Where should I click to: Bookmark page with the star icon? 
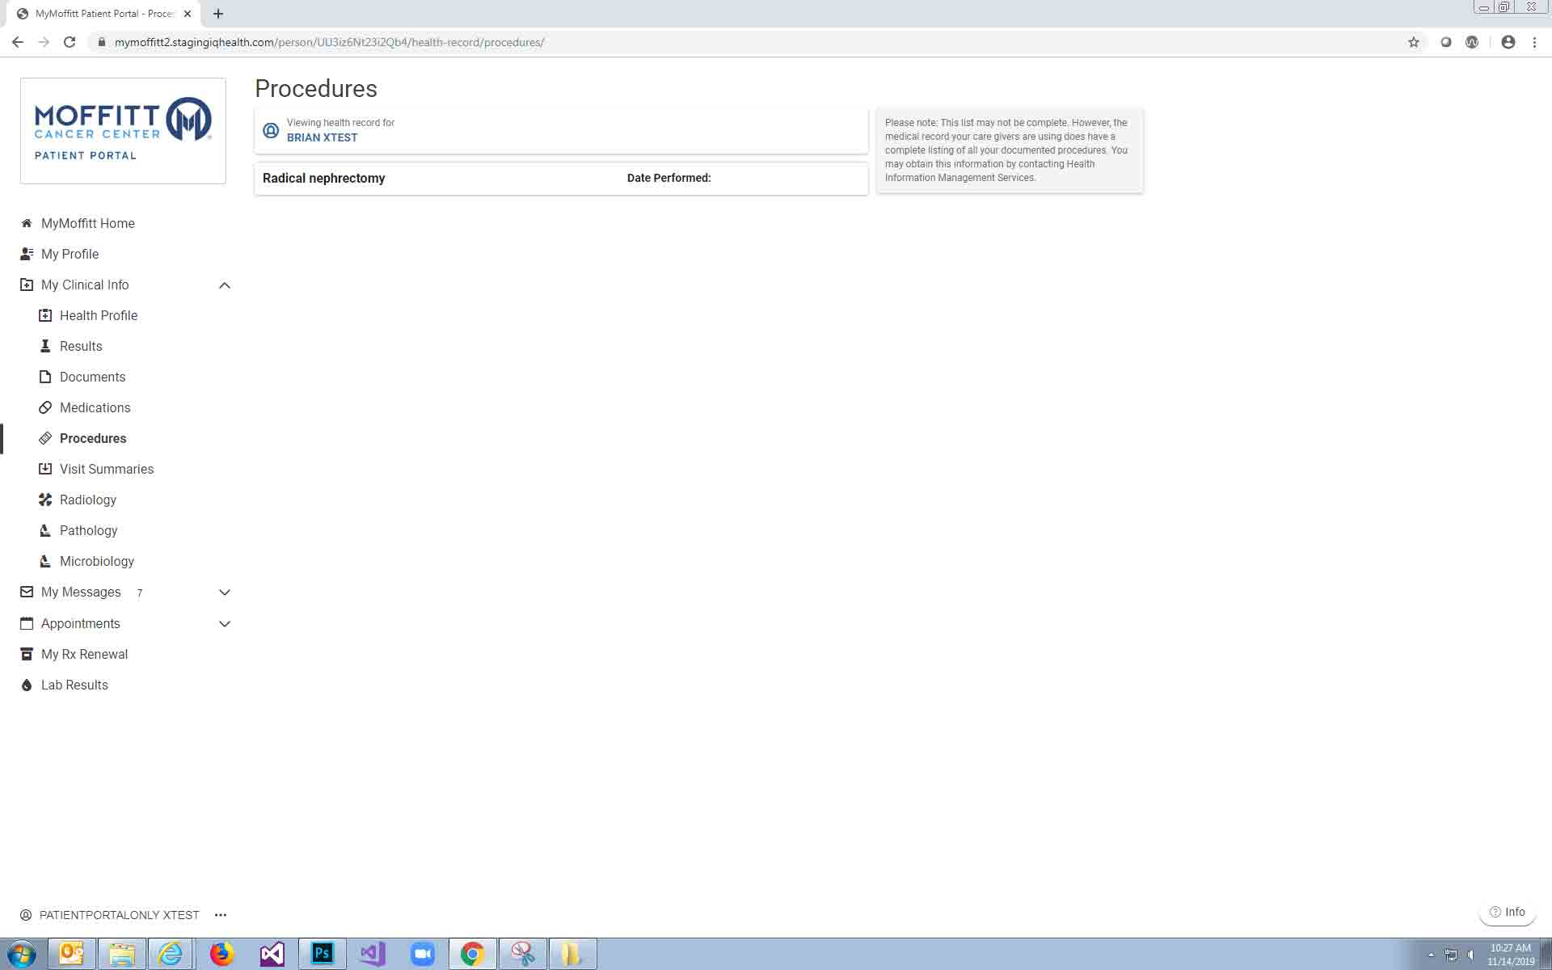(x=1413, y=42)
